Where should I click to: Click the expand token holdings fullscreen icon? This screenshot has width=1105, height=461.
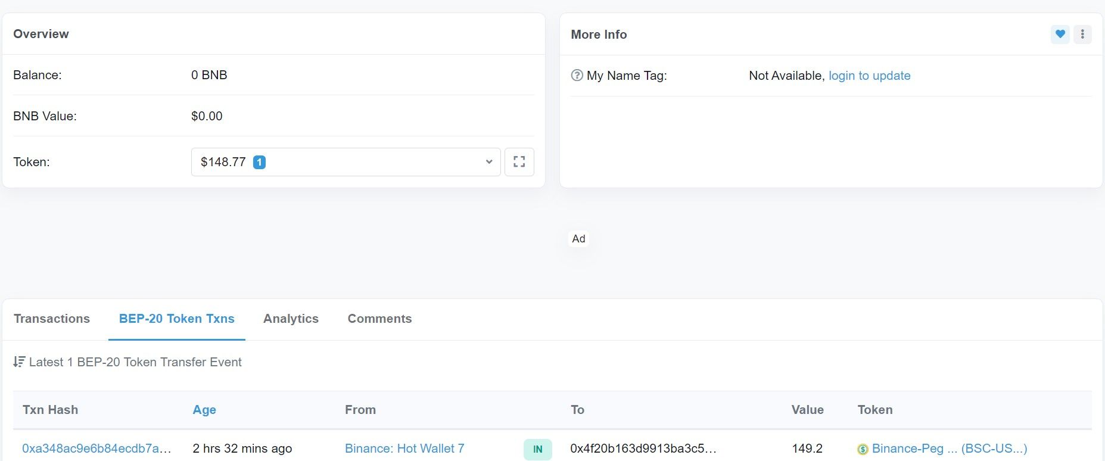[519, 162]
